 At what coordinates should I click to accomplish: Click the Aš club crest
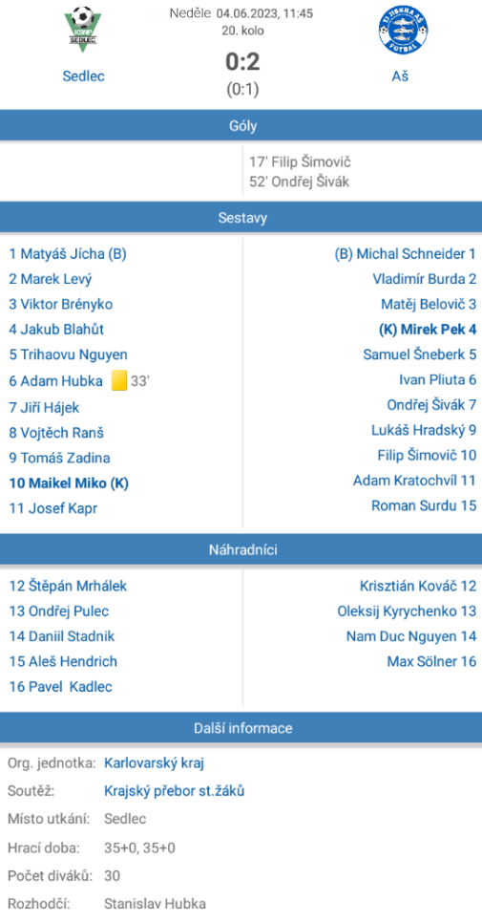403,30
